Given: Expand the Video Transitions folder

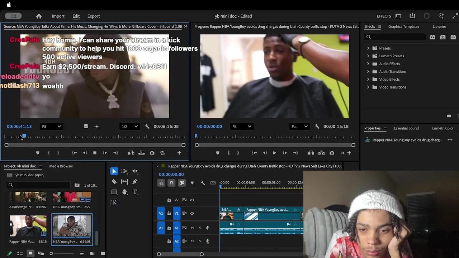Looking at the screenshot, I should coord(368,87).
